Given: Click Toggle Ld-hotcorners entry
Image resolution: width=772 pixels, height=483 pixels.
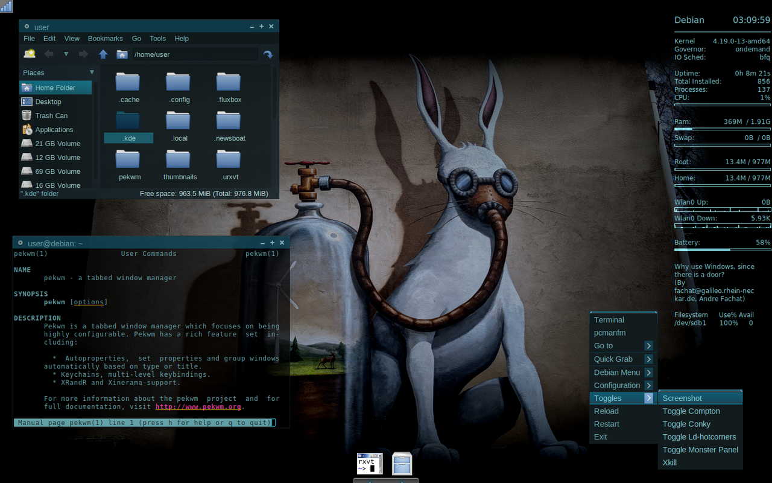Looking at the screenshot, I should click(700, 437).
